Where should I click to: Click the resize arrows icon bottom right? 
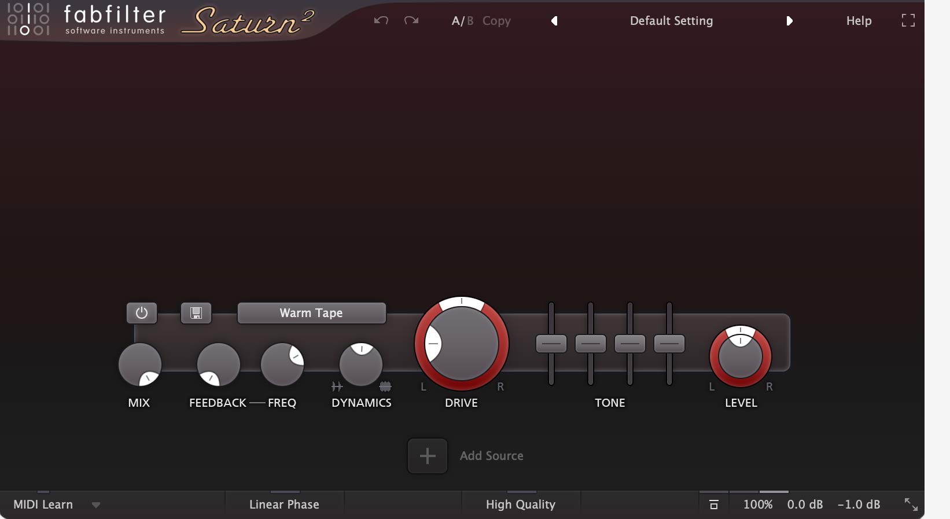point(911,505)
